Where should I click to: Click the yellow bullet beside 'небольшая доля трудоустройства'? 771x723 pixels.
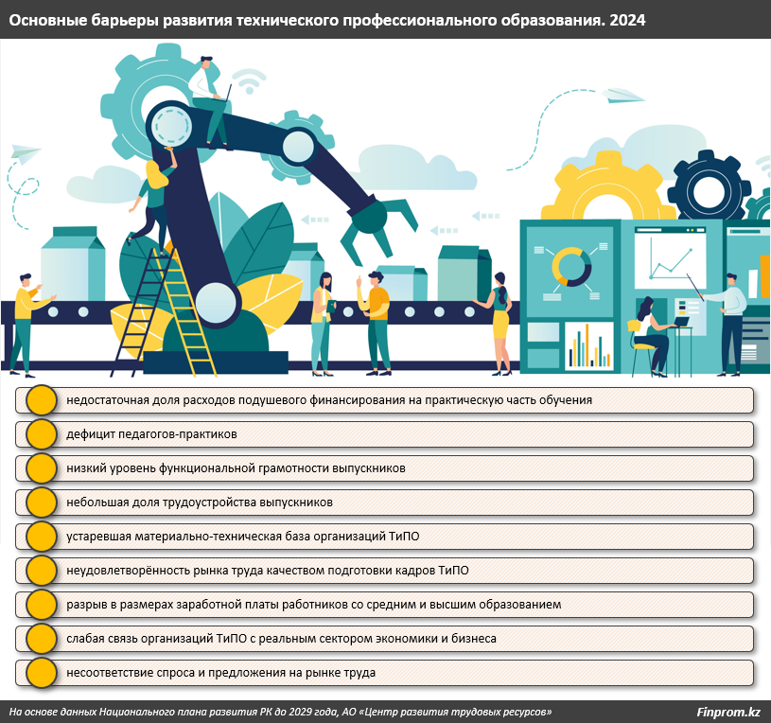coord(42,503)
